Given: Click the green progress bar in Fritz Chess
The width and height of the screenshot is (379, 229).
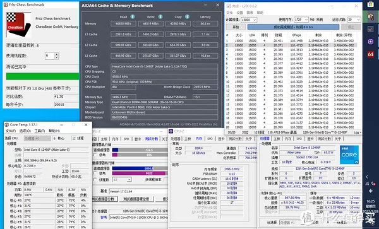Looking at the screenshot, I should tap(42, 76).
